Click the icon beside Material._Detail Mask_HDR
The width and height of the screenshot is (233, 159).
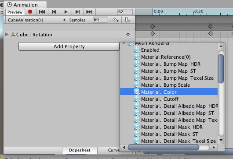137,127
